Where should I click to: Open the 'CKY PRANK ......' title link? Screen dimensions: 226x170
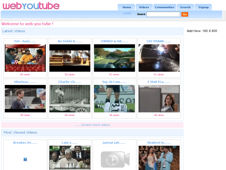(x=159, y=41)
